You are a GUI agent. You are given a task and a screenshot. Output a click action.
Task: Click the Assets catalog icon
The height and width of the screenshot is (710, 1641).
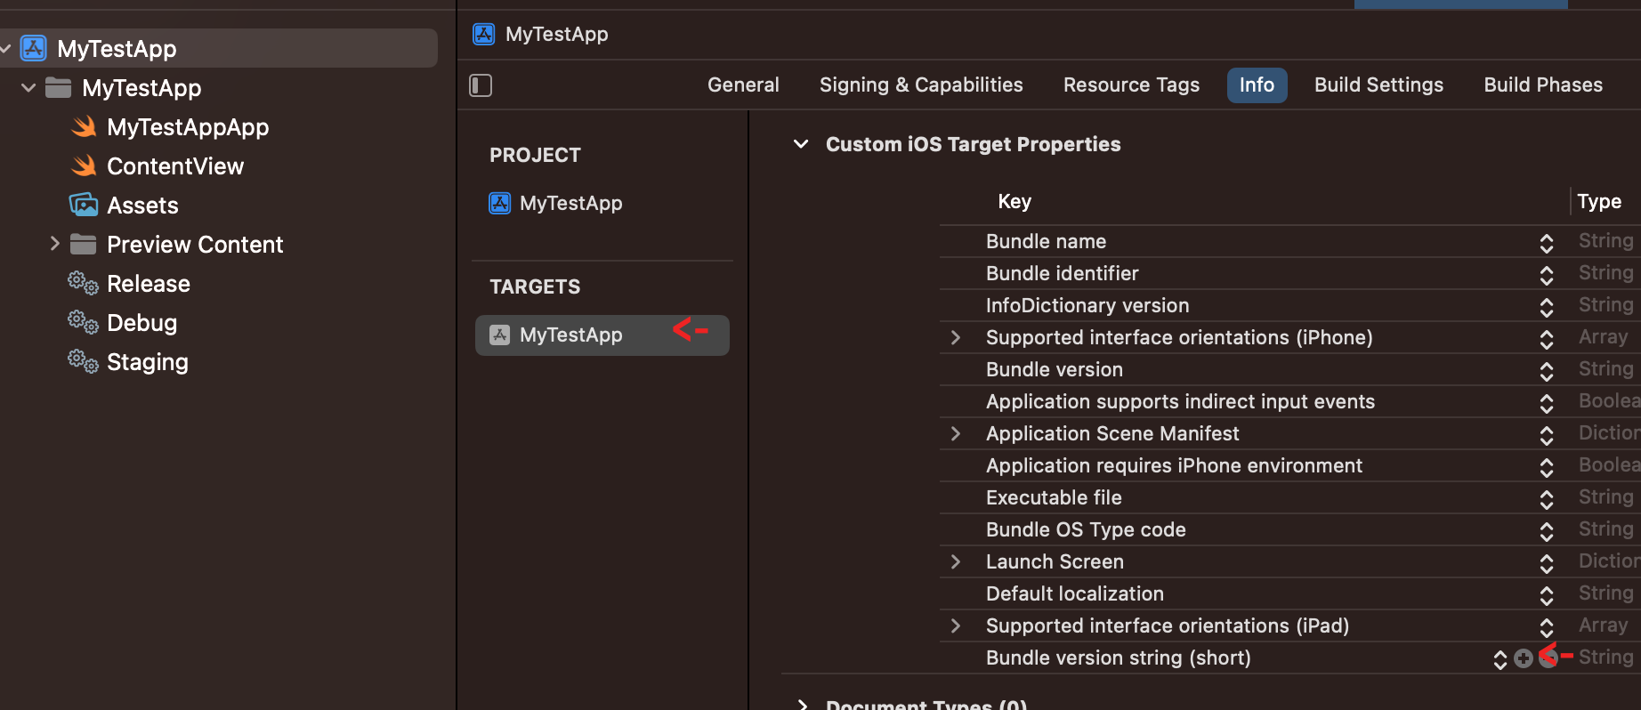point(84,206)
